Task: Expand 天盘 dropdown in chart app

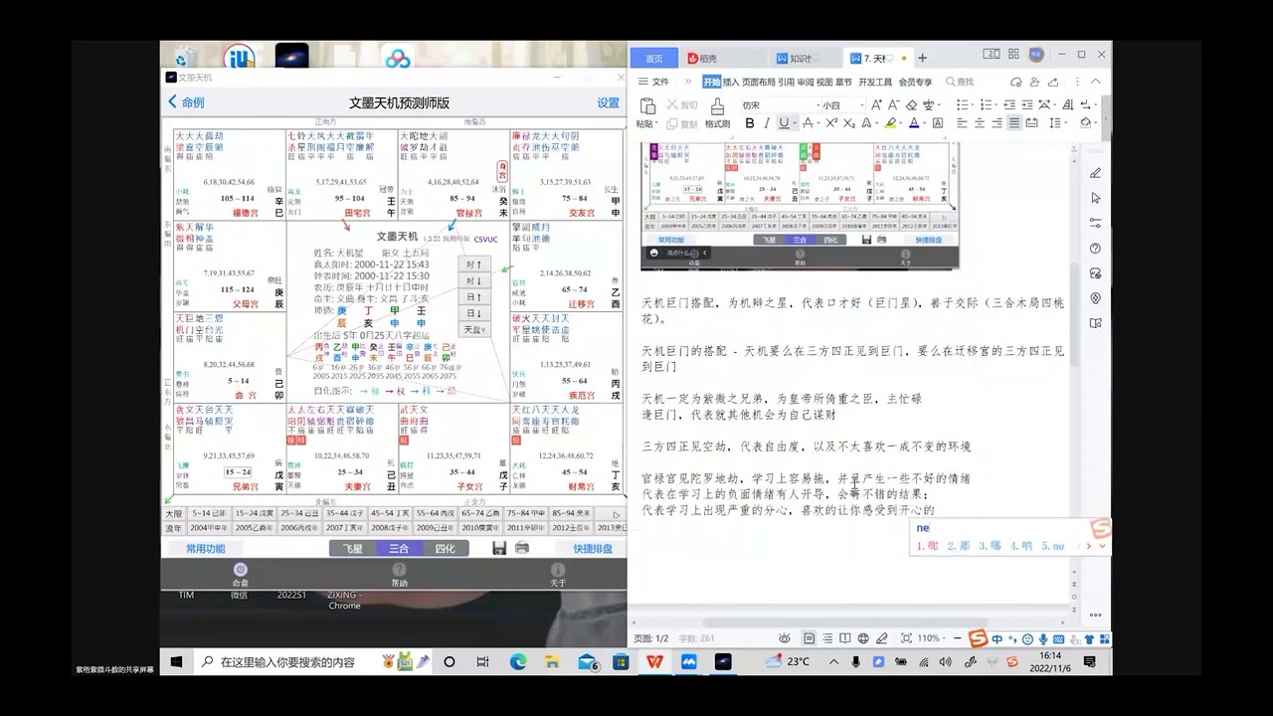Action: 474,329
